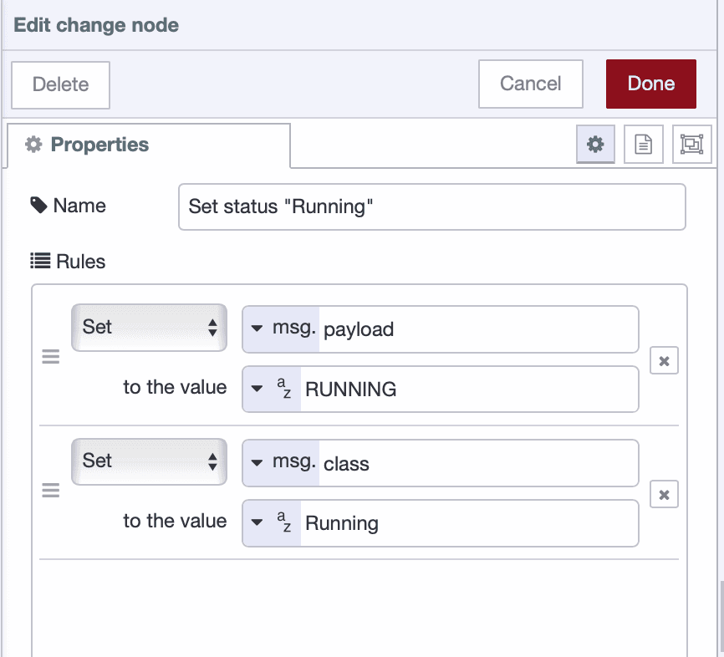Viewport: 724px width, 657px height.
Task: Grab the drag handle of the class rule
Action: click(x=50, y=490)
